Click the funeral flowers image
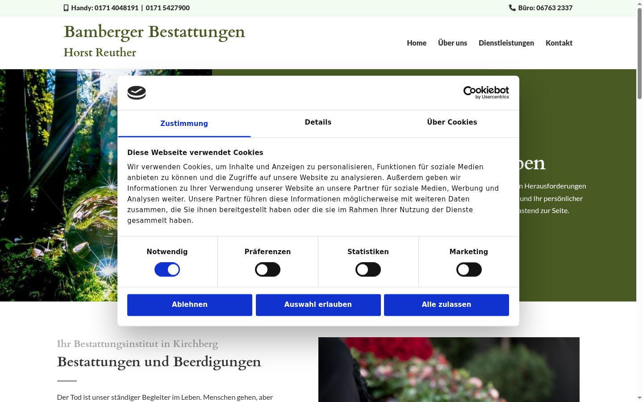The width and height of the screenshot is (643, 402). coord(449,369)
